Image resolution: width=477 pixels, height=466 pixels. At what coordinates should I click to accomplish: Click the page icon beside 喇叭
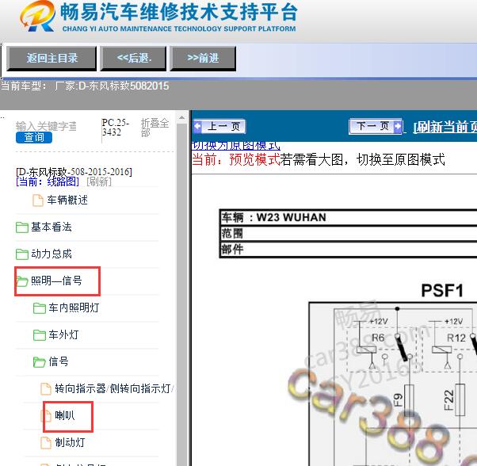point(46,415)
